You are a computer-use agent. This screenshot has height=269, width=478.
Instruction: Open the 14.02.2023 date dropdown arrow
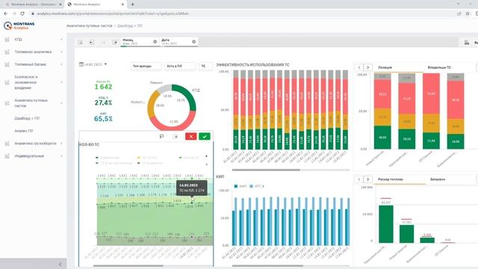coord(105,64)
